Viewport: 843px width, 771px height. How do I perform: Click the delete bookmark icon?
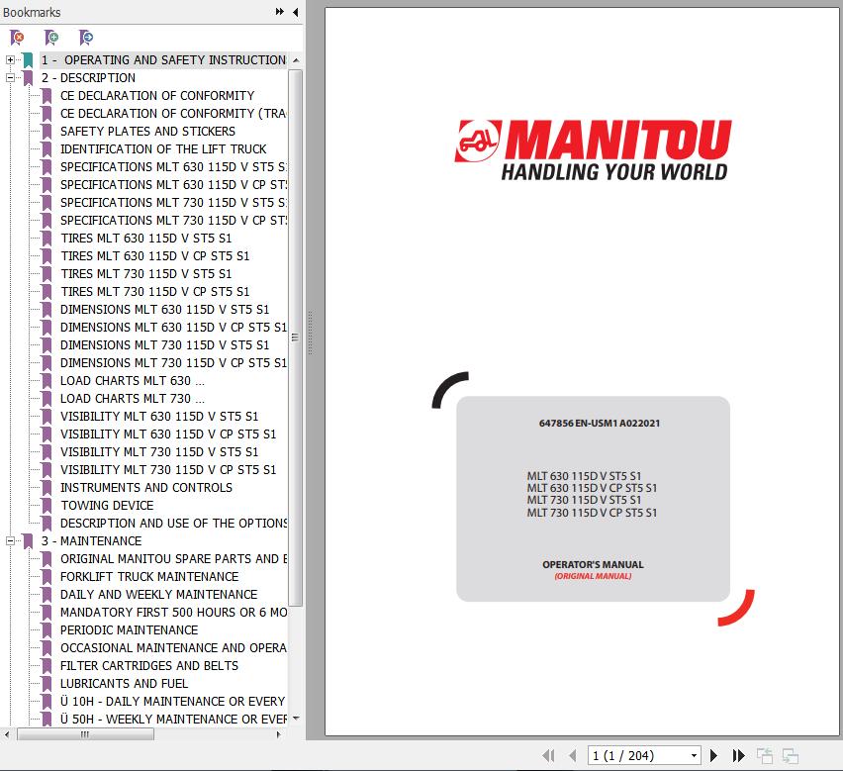[17, 38]
